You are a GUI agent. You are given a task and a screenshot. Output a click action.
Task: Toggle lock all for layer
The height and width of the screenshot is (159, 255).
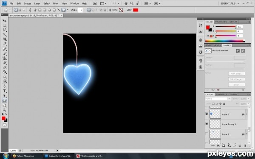click(224, 104)
